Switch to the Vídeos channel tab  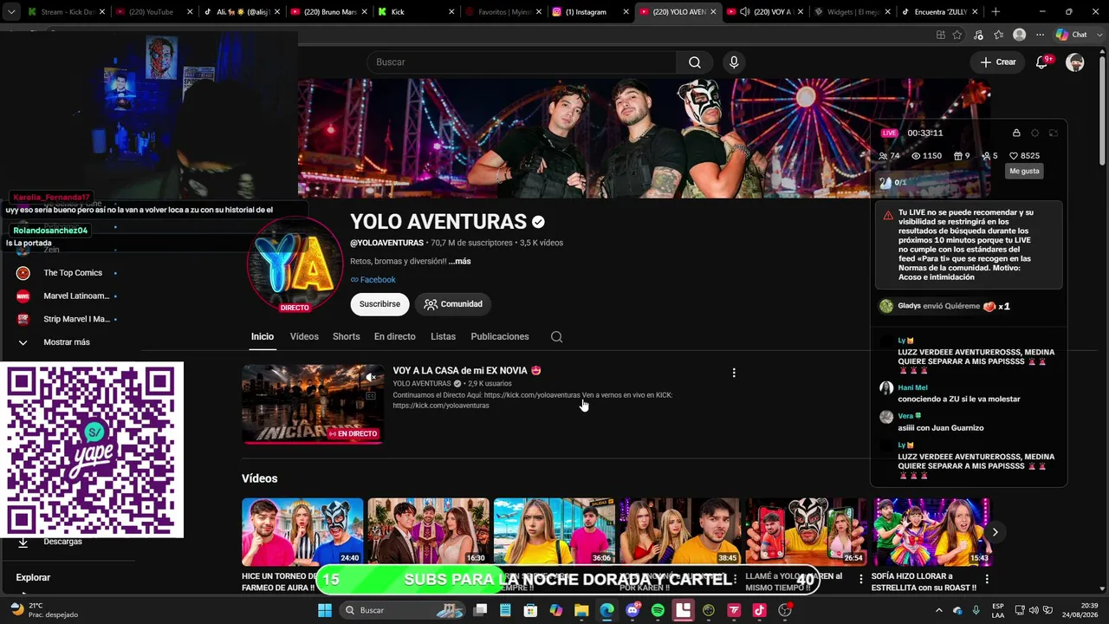[304, 337]
